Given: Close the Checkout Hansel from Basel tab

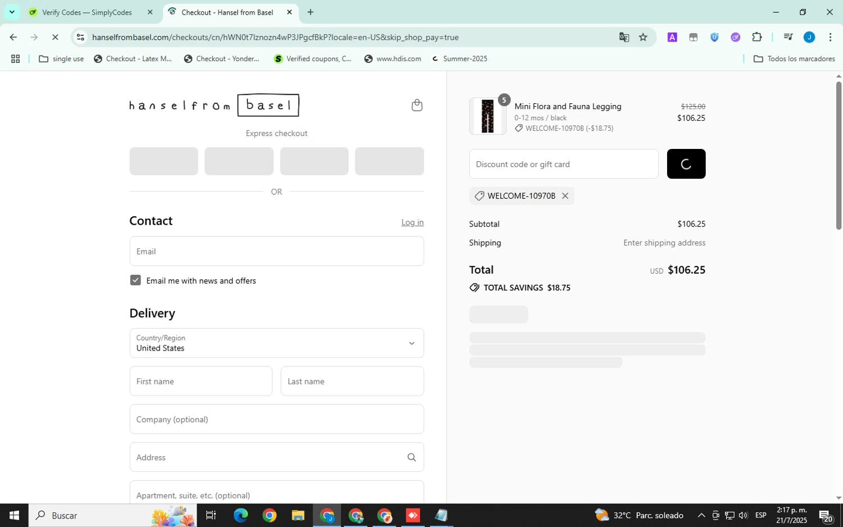Looking at the screenshot, I should point(289,12).
